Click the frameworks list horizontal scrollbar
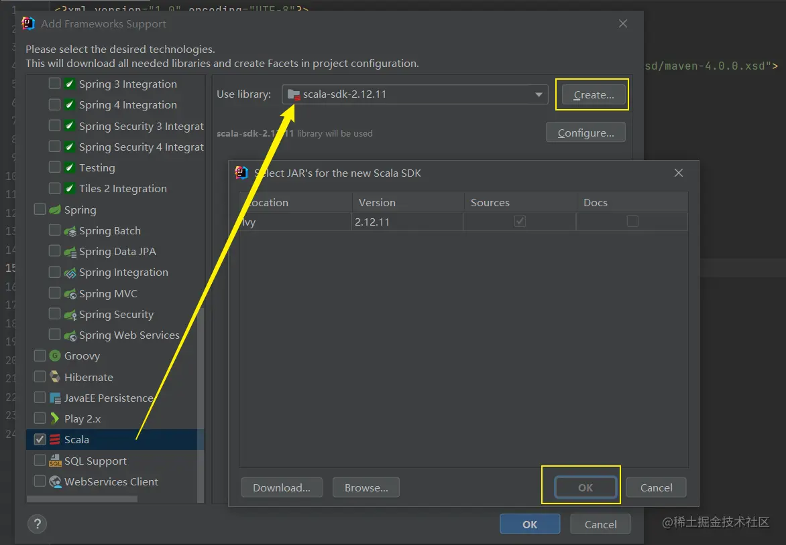This screenshot has height=545, width=786. click(82, 499)
